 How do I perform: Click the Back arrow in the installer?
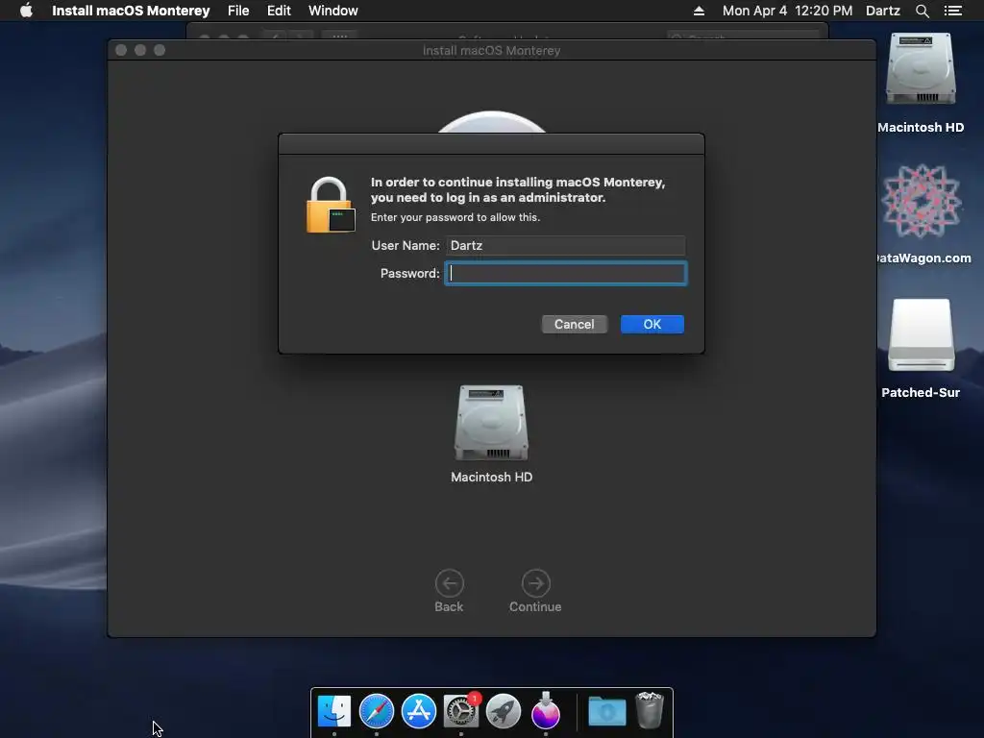(450, 583)
